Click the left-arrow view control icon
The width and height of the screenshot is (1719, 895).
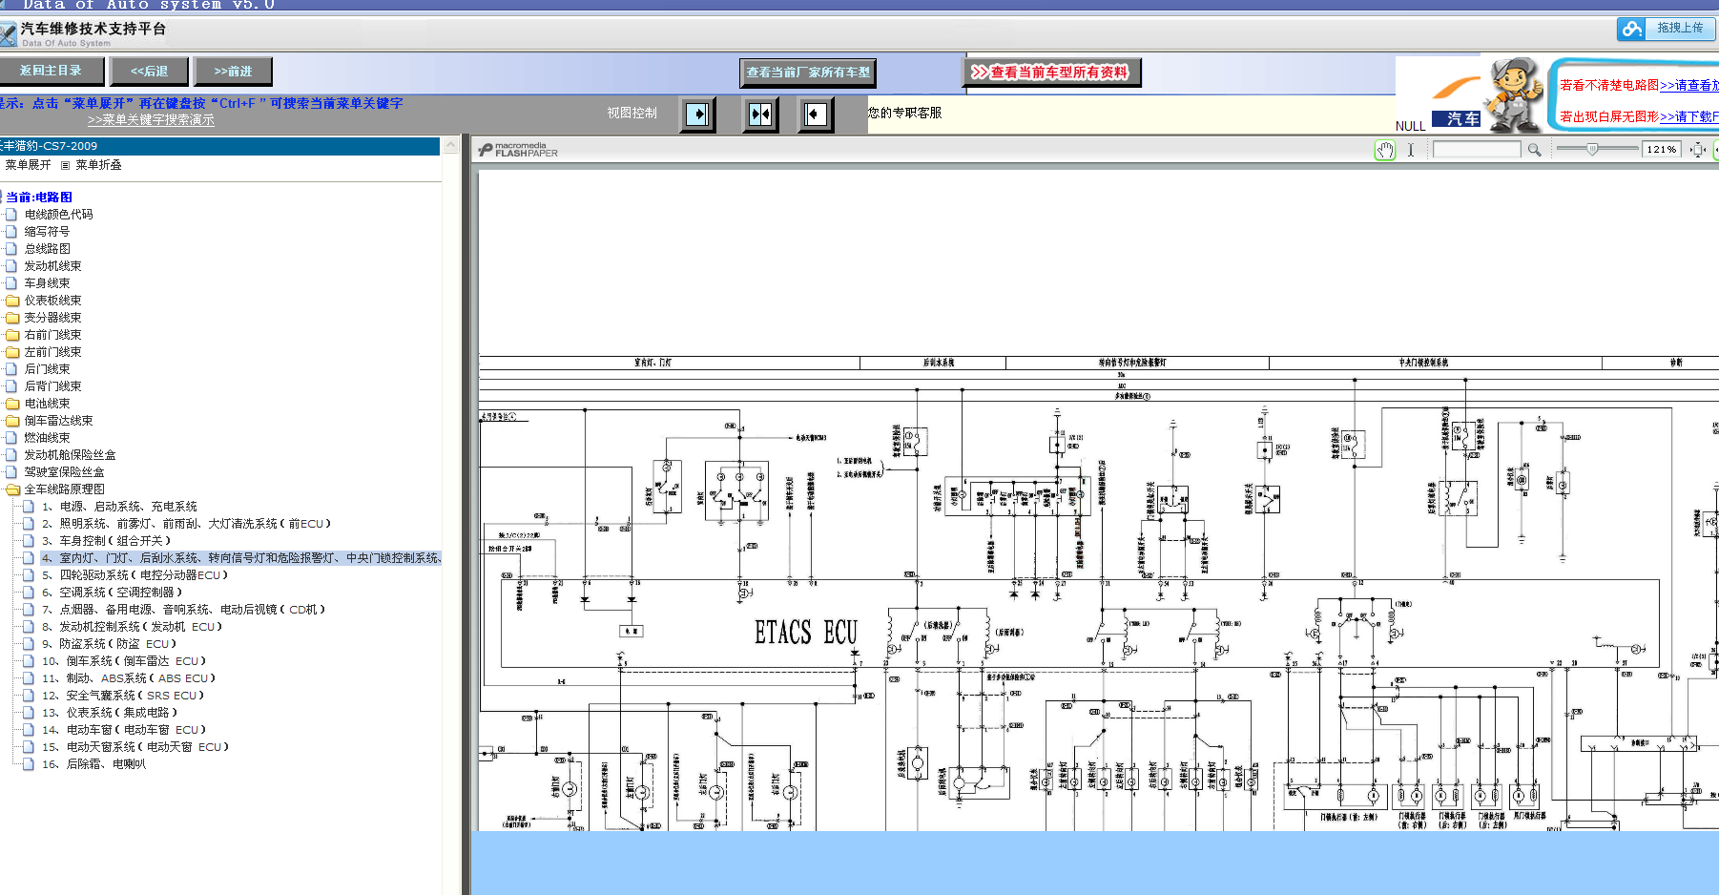pyautogui.click(x=815, y=114)
